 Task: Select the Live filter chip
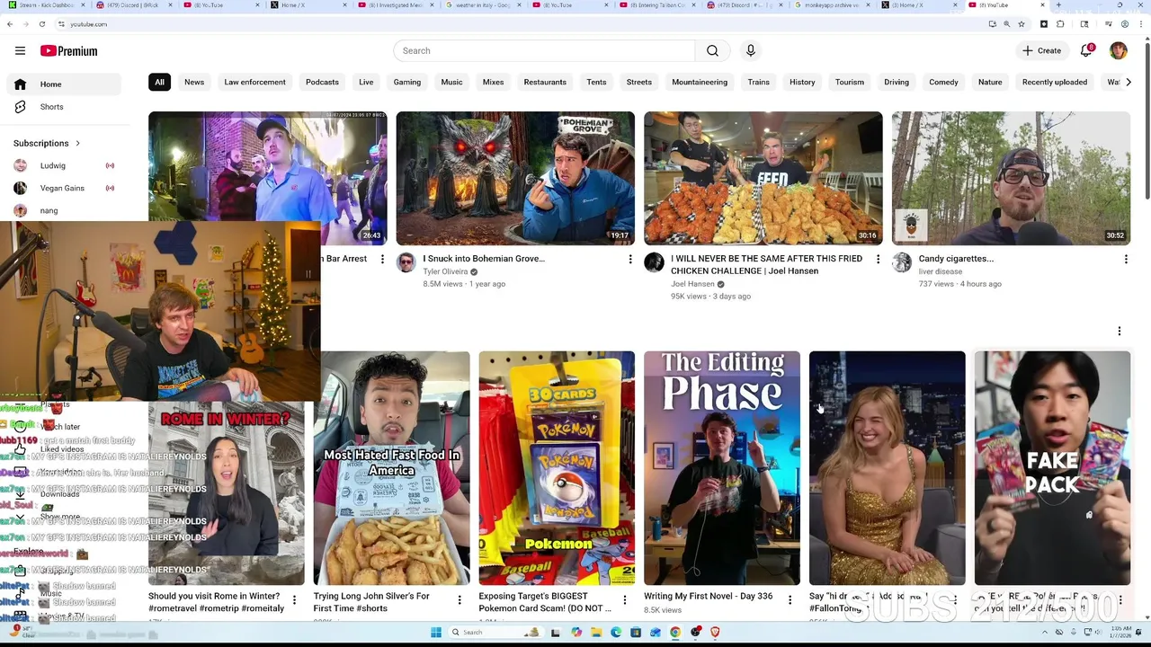(366, 82)
